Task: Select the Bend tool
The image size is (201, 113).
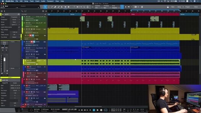Action: click(x=65, y=7)
